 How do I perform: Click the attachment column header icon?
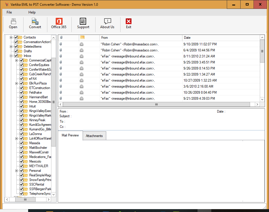[61, 37]
